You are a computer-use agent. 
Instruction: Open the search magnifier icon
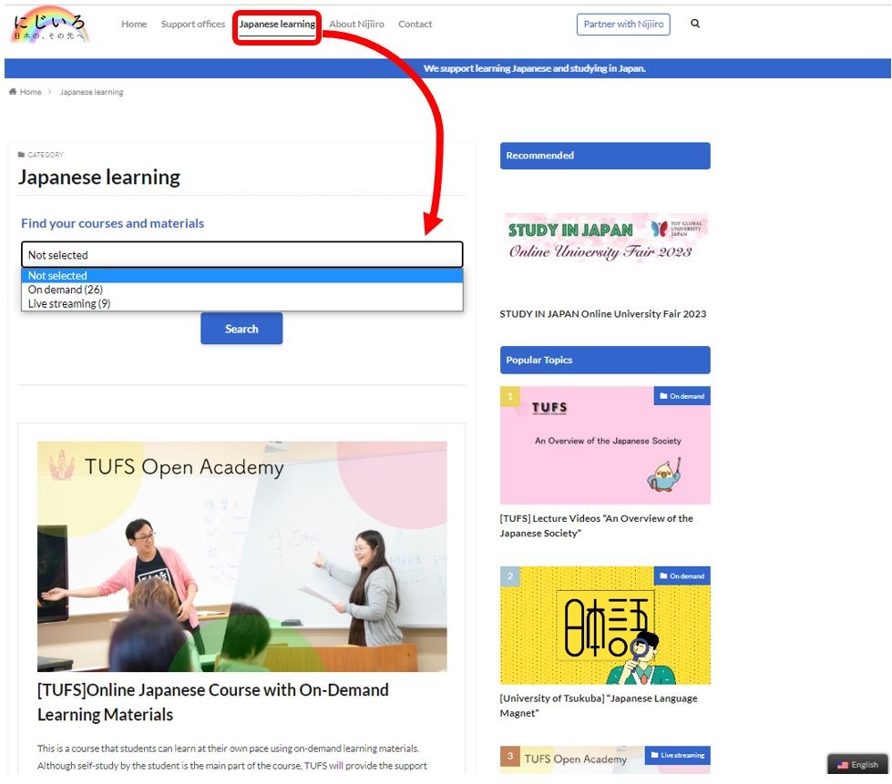pos(695,24)
